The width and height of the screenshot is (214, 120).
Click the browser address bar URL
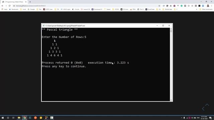pos(31,6)
